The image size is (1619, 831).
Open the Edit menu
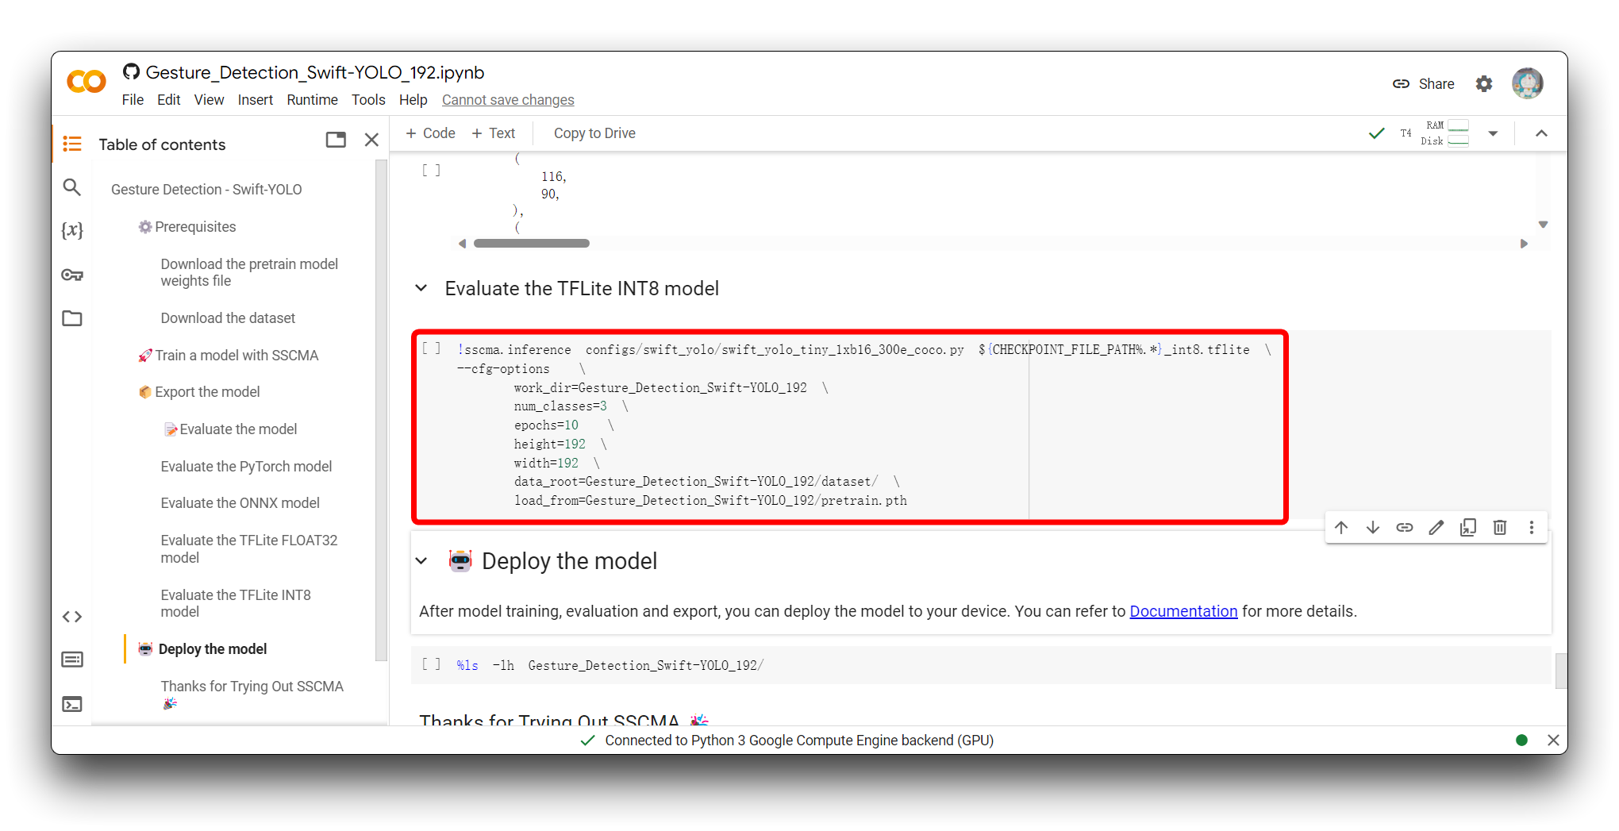click(x=168, y=100)
